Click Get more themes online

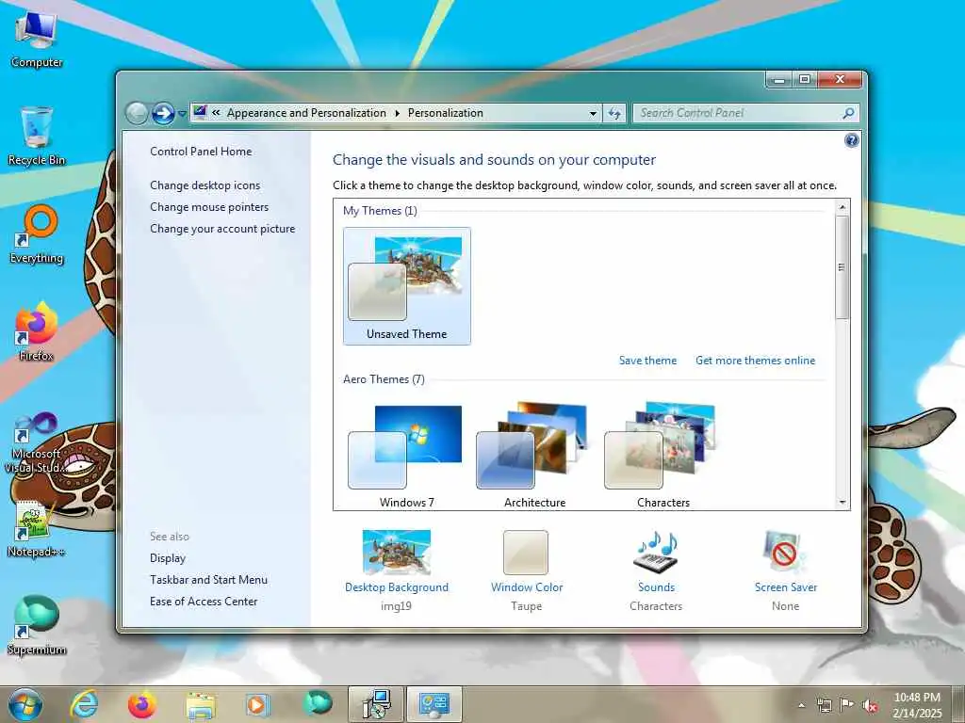pos(755,361)
